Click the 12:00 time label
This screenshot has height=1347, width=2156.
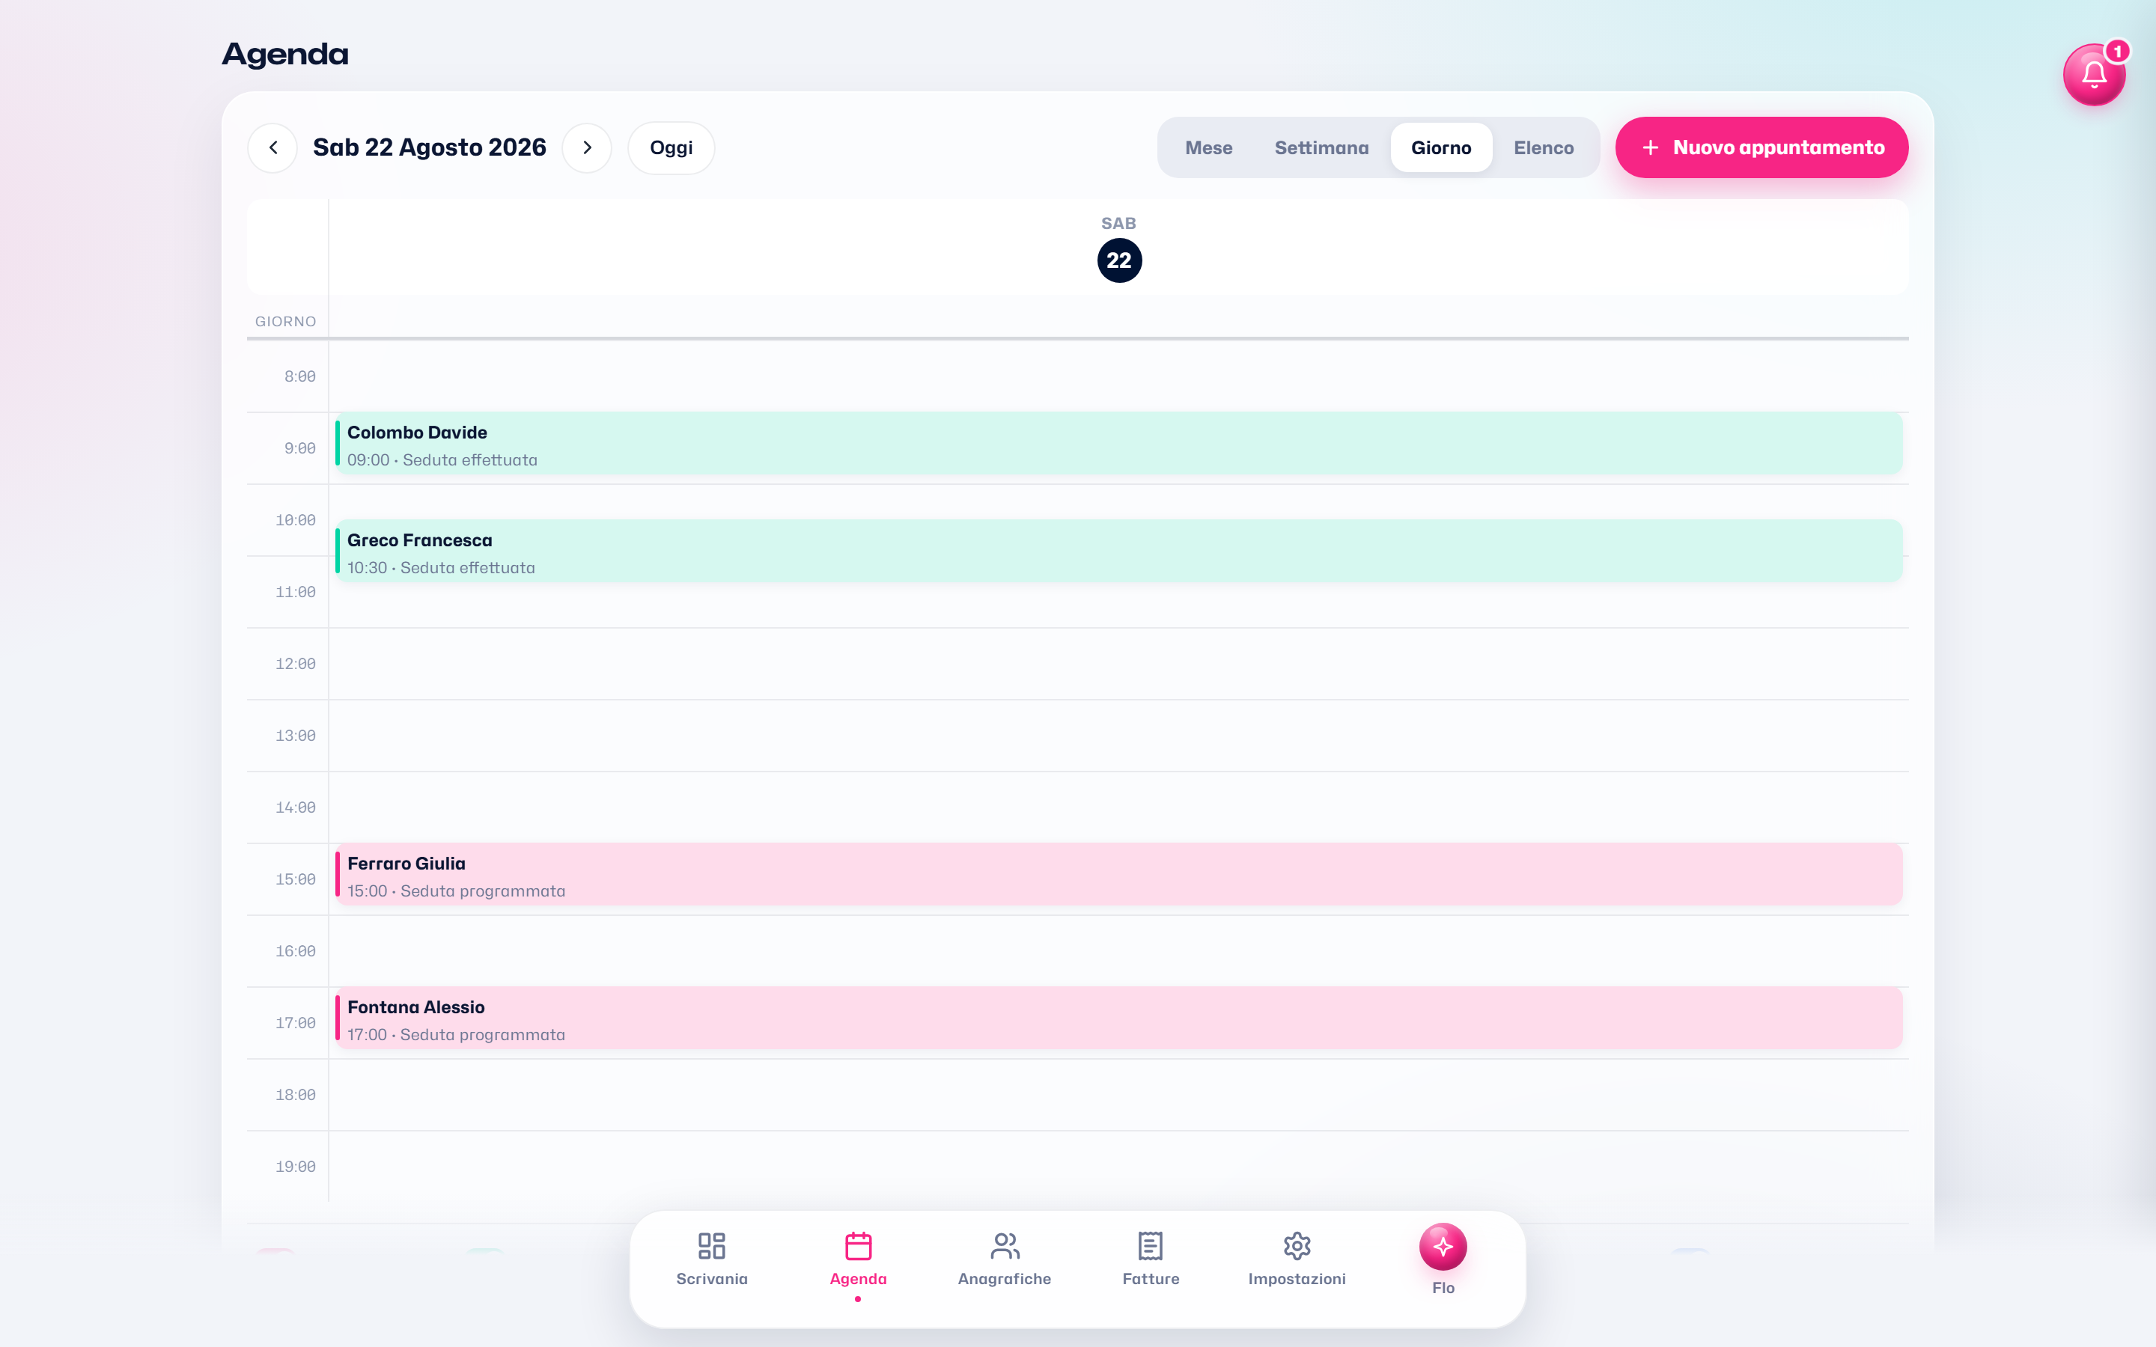coord(295,664)
